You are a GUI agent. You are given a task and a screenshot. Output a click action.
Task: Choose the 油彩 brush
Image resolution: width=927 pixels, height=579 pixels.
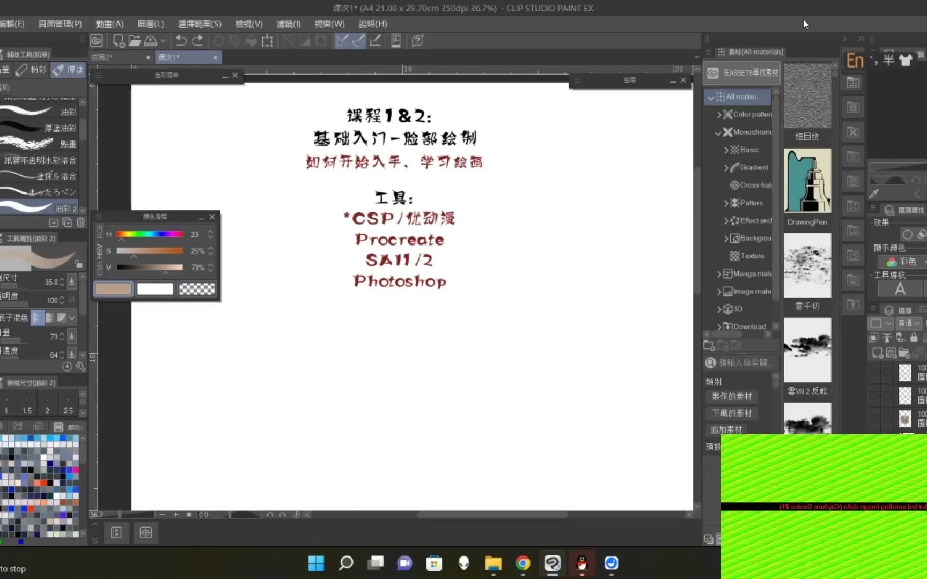coord(39,112)
